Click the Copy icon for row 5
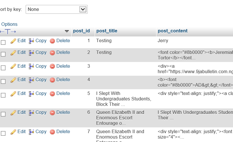 31,94
